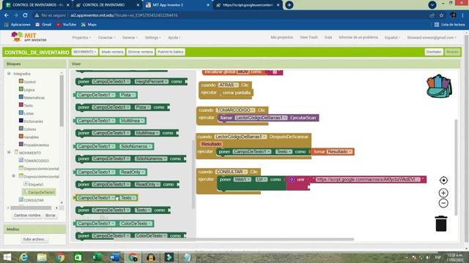
Task: Click the tomar Resultado block
Action: 333,152
